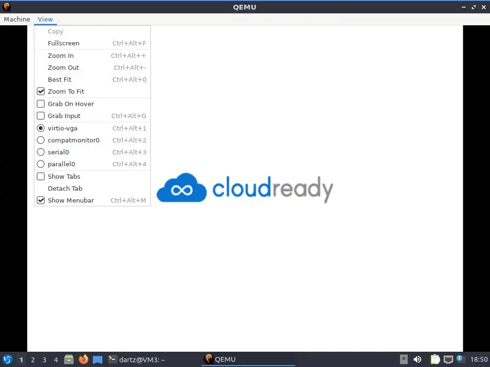
Task: Uncheck the Show Menubar checkbox
Action: 41,200
